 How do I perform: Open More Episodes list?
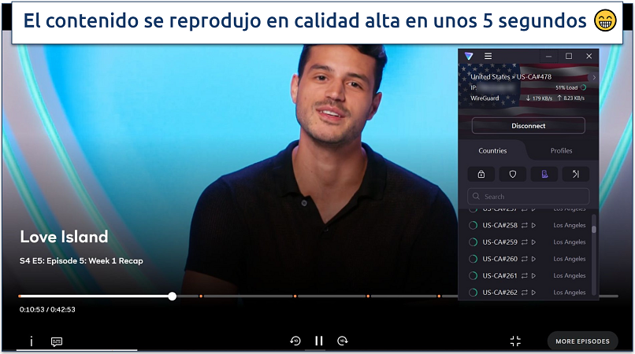pos(582,341)
